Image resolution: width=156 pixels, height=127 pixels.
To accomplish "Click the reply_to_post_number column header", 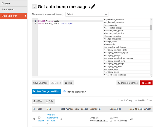I will [x=140, y=109].
